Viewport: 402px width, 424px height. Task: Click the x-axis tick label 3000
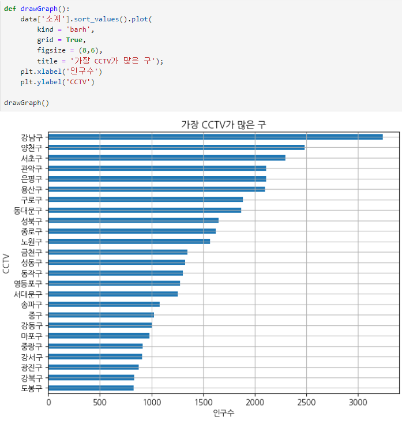(358, 403)
